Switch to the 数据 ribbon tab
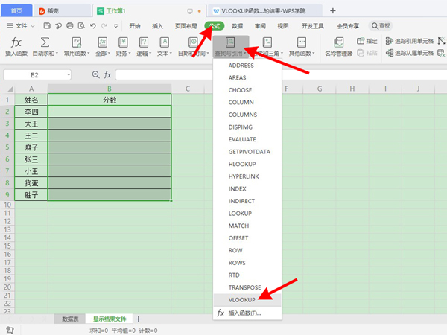Image resolution: width=447 pixels, height=335 pixels. (x=238, y=25)
